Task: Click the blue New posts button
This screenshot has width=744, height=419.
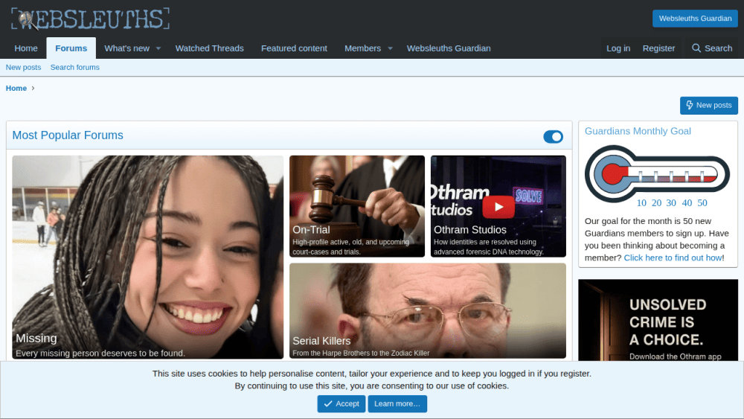Action: click(x=709, y=106)
